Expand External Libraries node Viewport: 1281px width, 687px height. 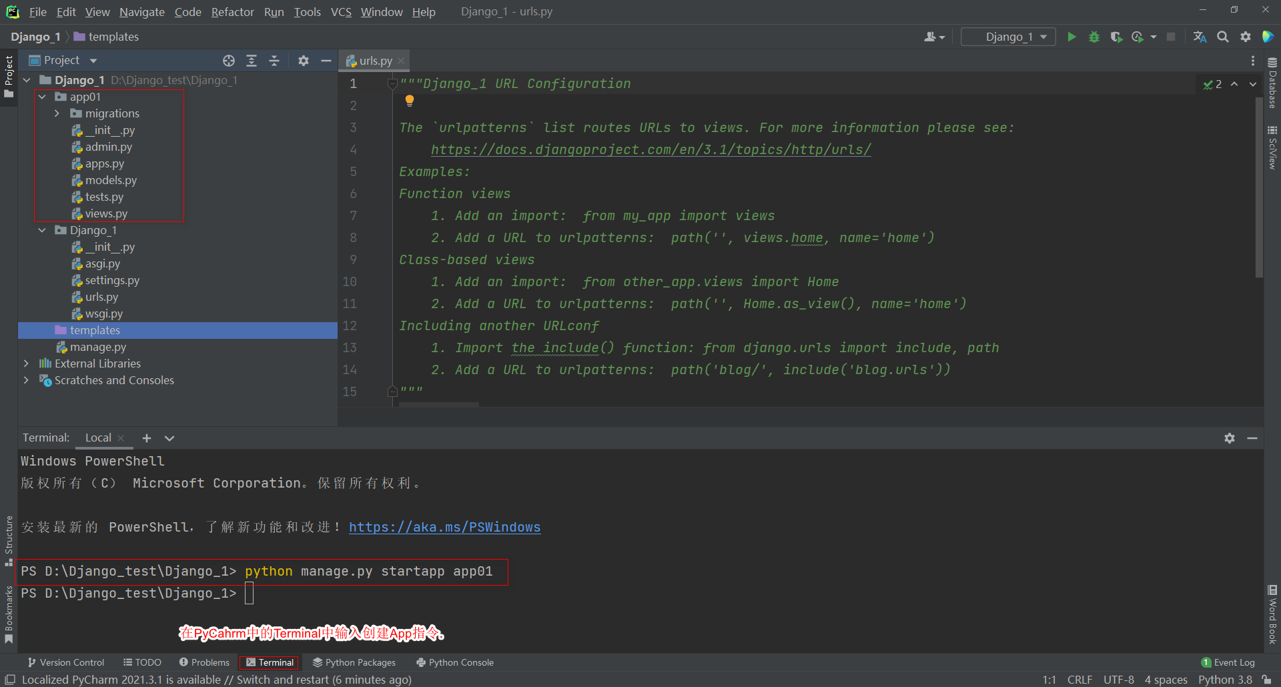[x=27, y=364]
